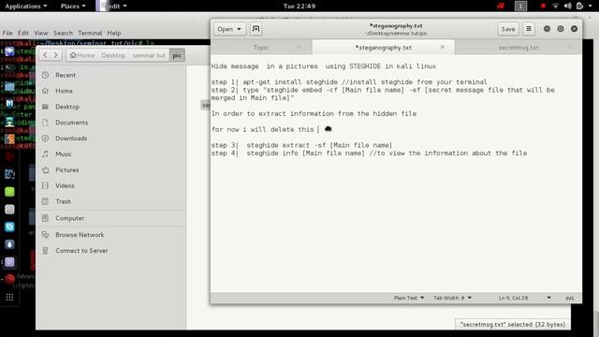Screen dimensions: 599x337
Task: Open terminal View menu
Action: 41,33
